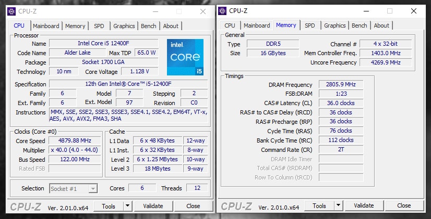Click Validate button in right window
This screenshot has width=431, height=219.
(x=364, y=205)
